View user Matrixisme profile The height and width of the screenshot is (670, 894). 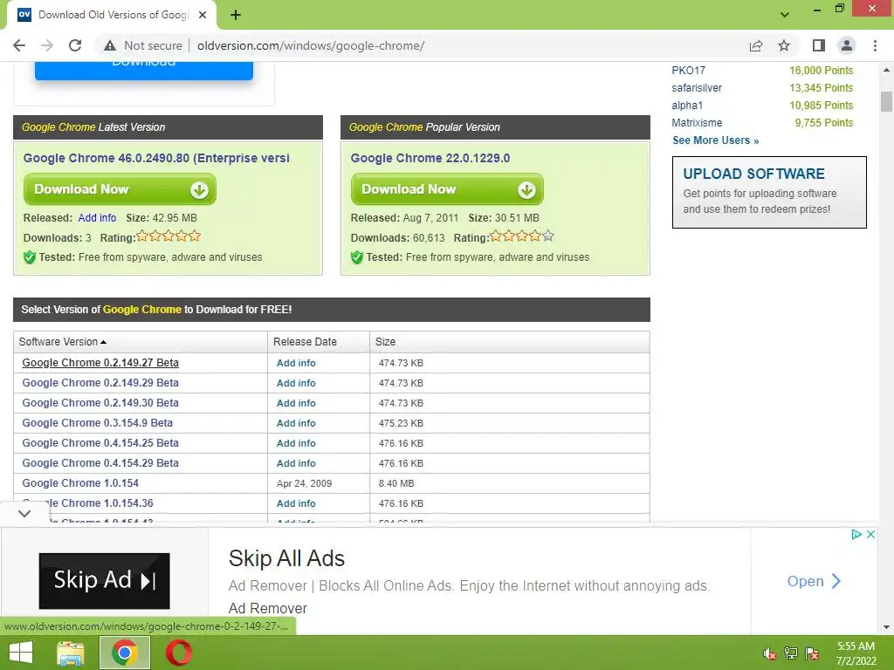click(x=697, y=123)
